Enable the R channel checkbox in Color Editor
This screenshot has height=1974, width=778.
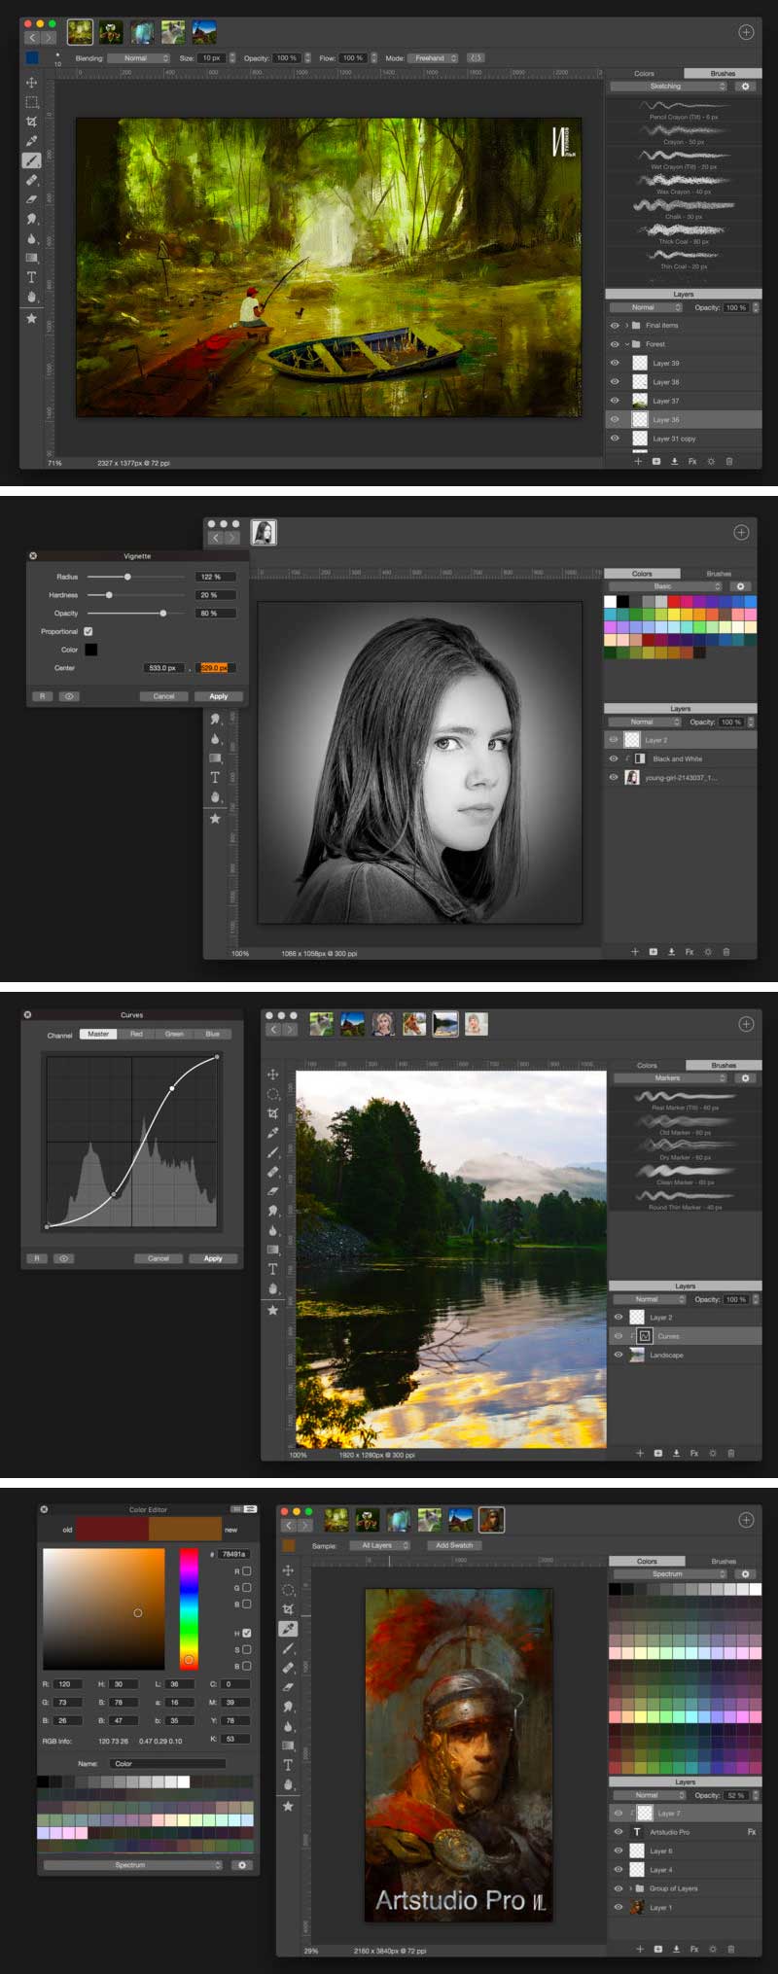[247, 1570]
